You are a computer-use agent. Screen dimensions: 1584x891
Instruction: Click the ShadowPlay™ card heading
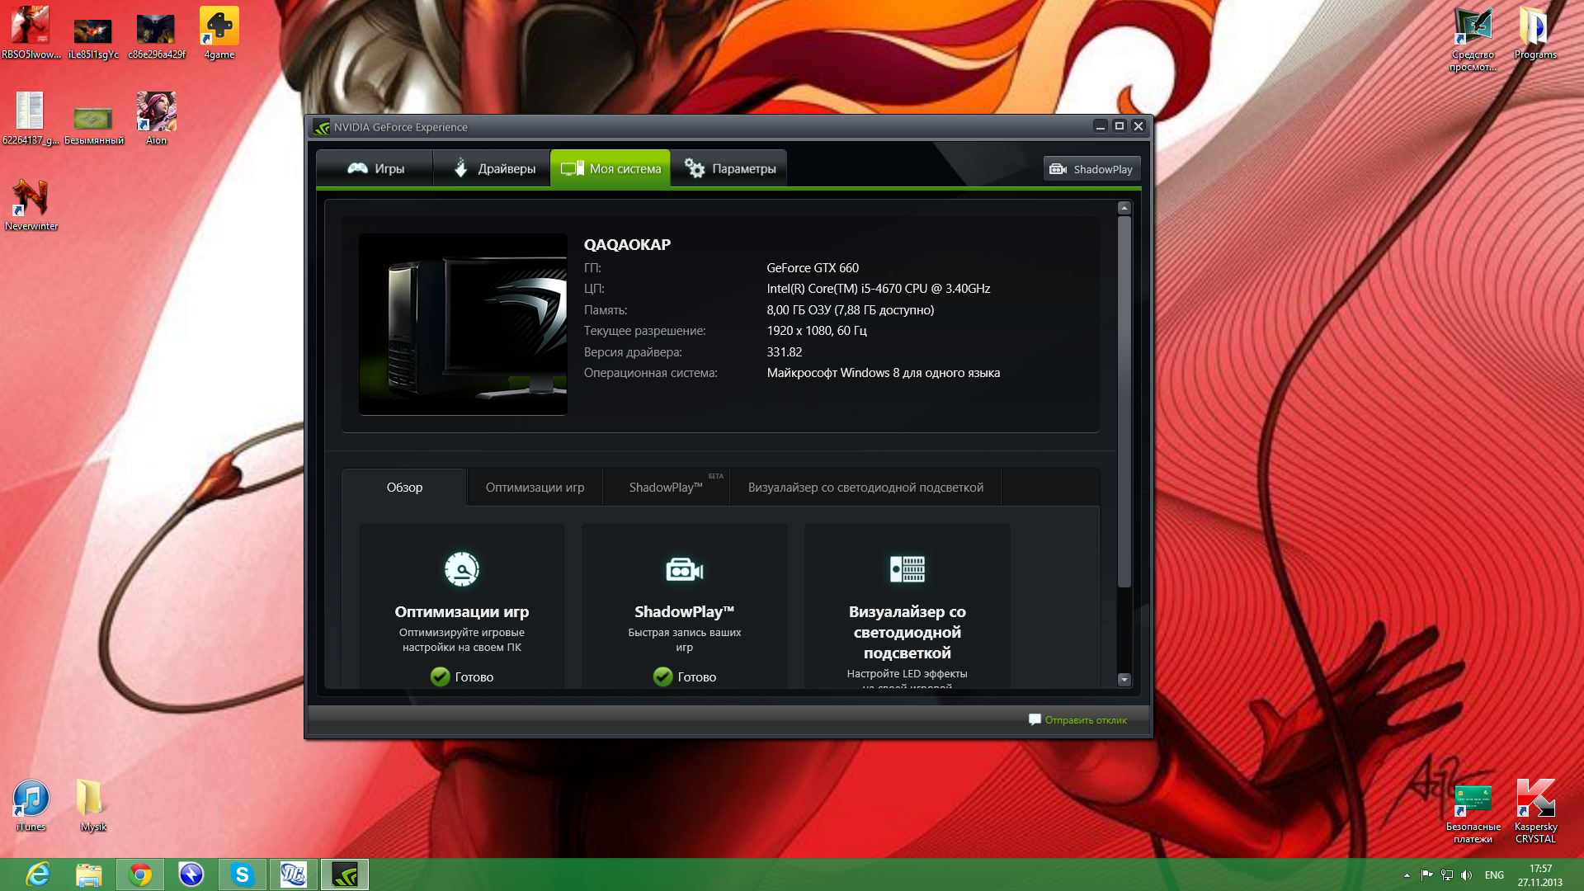685,612
